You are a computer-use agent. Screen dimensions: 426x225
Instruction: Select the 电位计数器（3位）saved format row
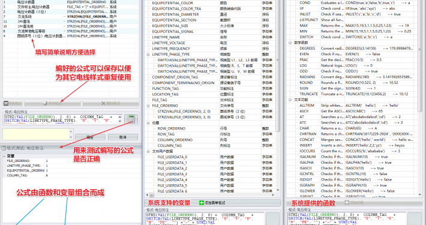click(71, 11)
